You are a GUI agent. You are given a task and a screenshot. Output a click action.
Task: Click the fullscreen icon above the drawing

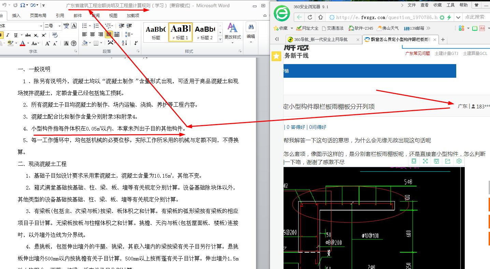pos(425,161)
